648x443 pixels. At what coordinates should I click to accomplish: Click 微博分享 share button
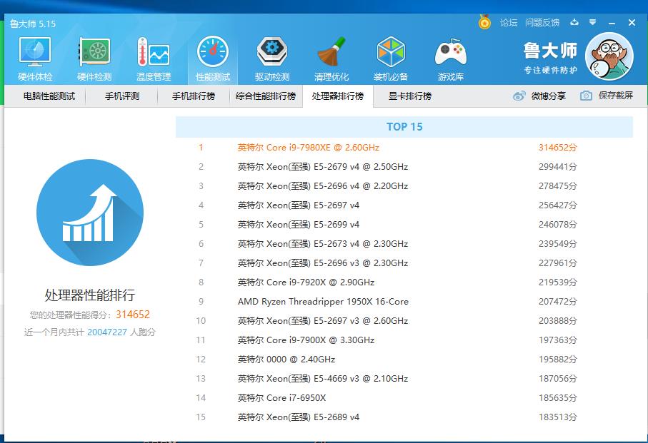(x=540, y=96)
